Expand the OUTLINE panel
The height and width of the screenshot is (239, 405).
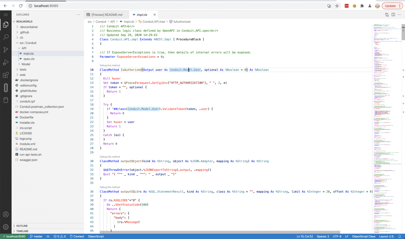pyautogui.click(x=22, y=226)
